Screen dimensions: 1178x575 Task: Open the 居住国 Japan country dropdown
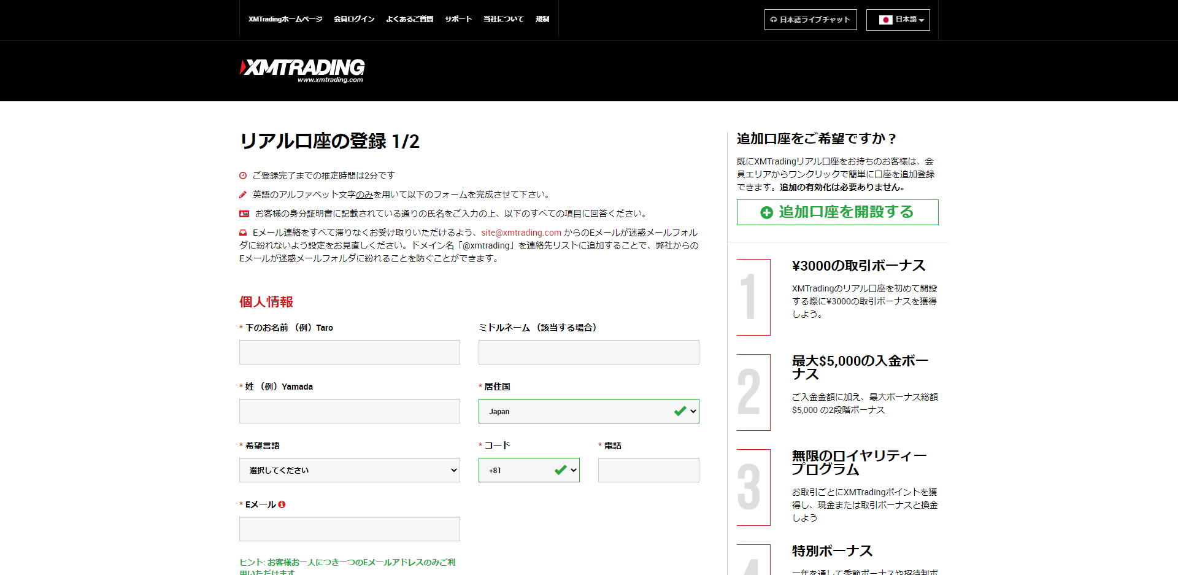(x=589, y=411)
